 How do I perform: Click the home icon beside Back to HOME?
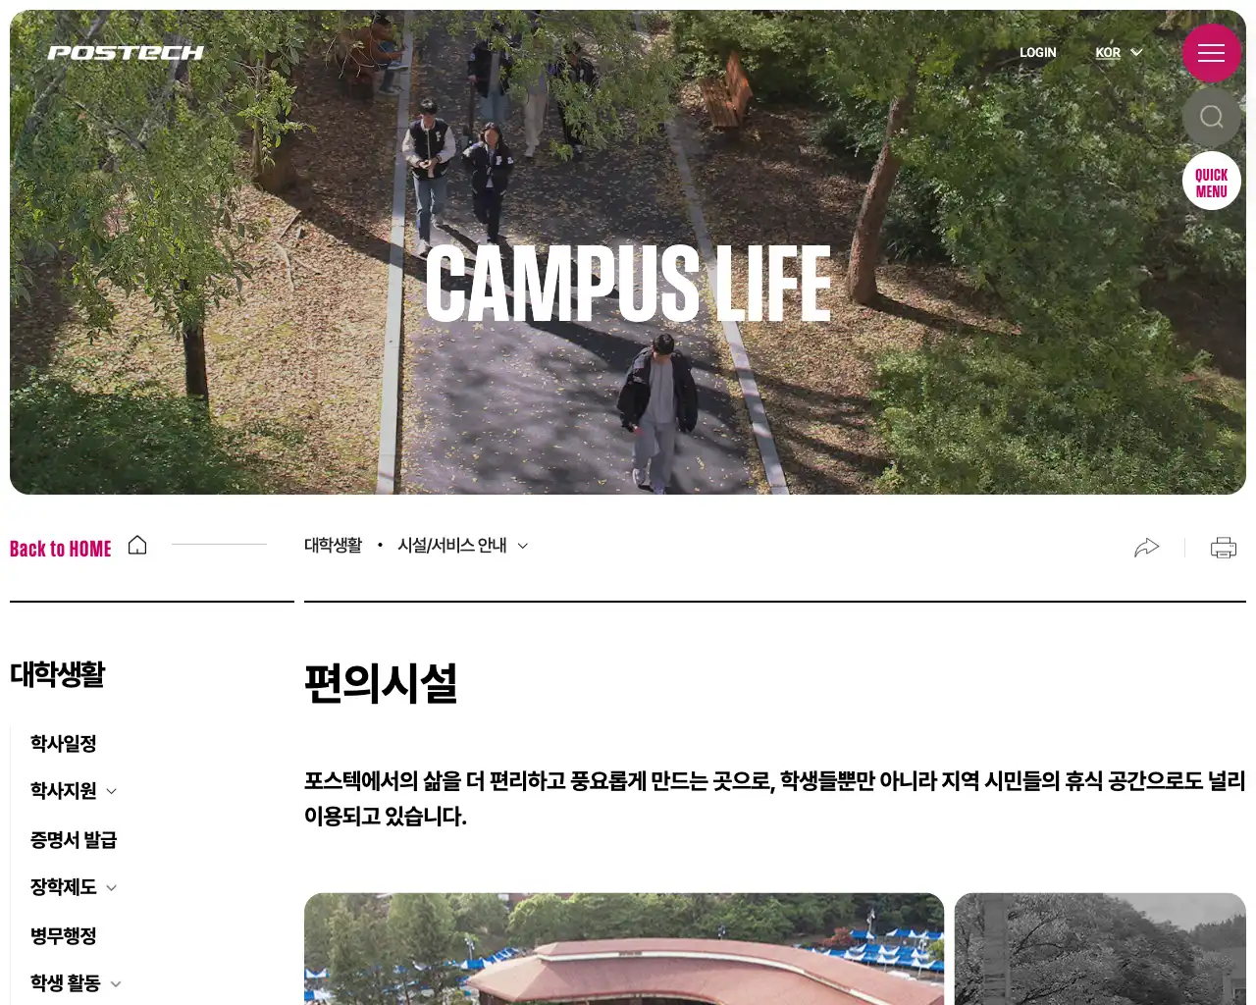click(137, 545)
